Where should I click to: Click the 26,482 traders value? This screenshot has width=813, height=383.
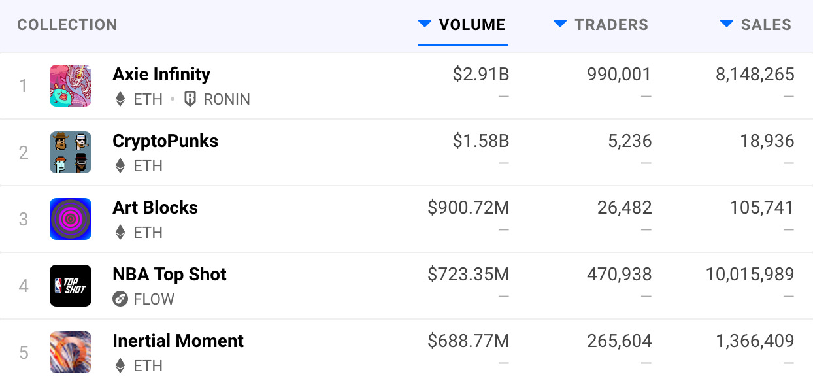tap(625, 208)
